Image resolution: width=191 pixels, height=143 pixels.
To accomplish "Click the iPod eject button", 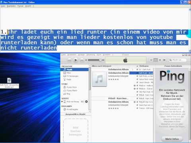I will 86,102.
